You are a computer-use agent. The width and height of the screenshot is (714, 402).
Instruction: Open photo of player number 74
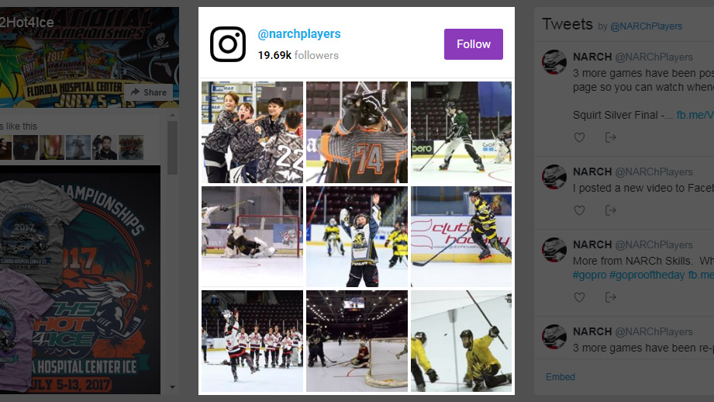[x=357, y=132]
